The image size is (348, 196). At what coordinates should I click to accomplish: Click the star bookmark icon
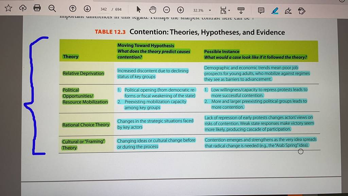(x=8, y=8)
